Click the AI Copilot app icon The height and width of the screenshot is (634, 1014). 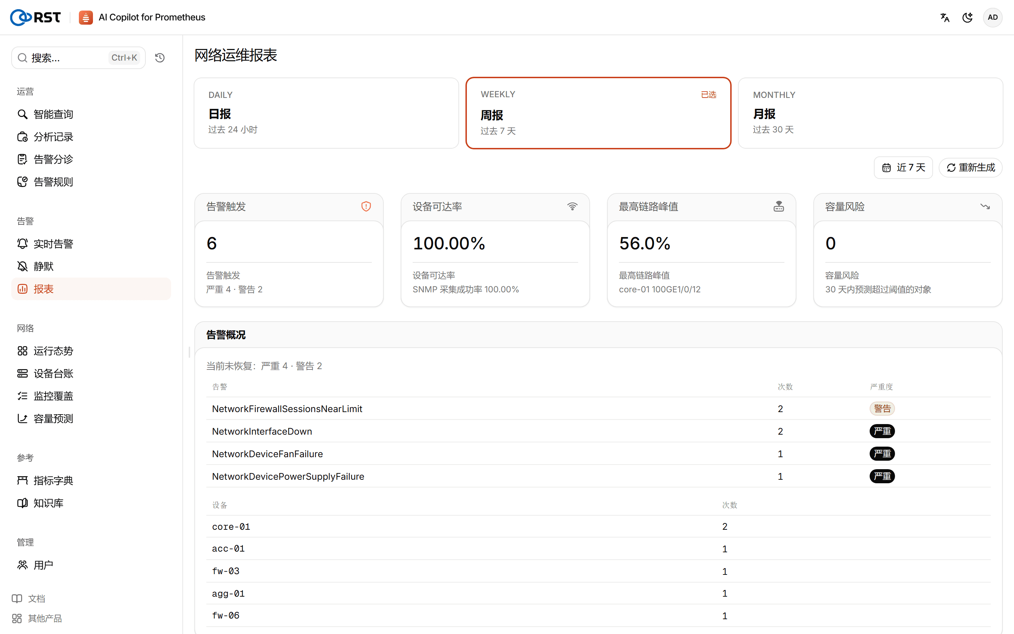86,17
